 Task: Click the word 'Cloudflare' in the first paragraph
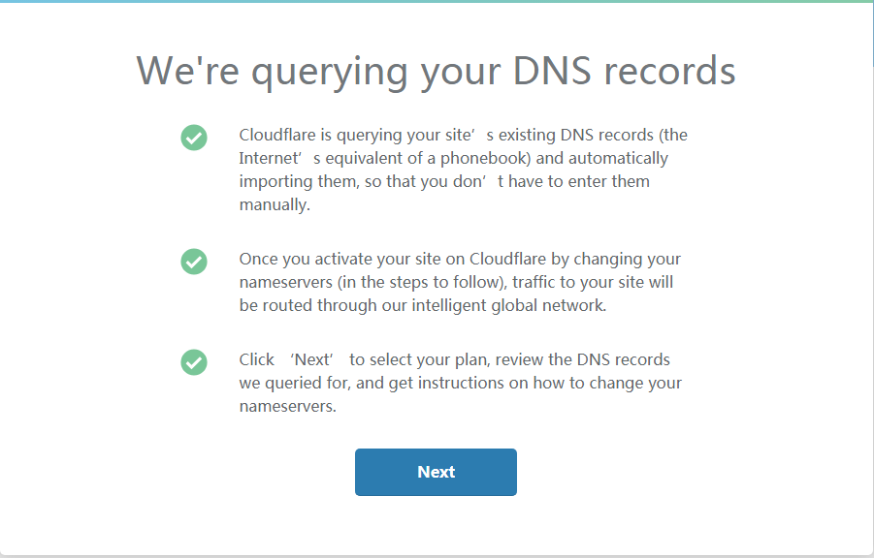[x=276, y=135]
